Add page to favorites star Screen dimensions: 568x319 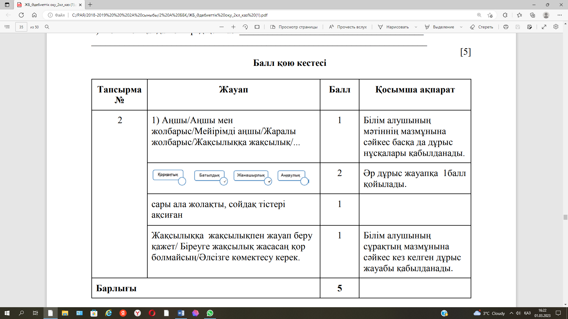pyautogui.click(x=490, y=15)
